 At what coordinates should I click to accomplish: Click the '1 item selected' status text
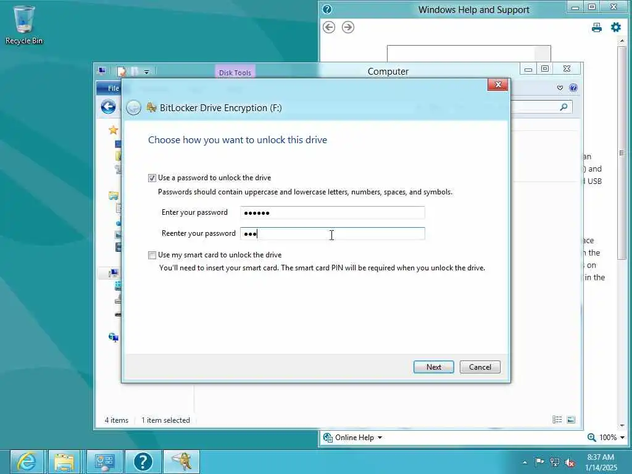pos(165,420)
